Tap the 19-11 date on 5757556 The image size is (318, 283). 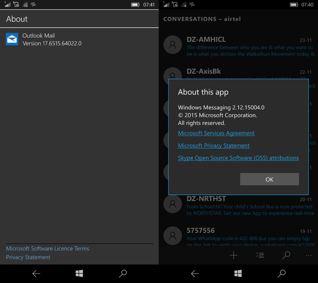(306, 231)
